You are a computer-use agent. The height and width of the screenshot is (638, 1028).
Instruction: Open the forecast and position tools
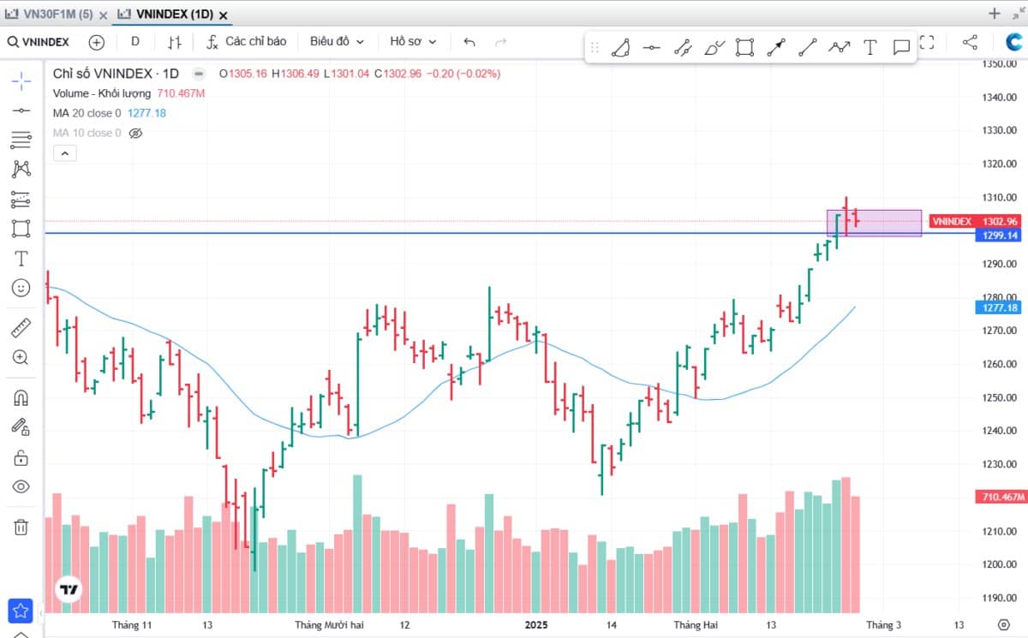coord(21,200)
